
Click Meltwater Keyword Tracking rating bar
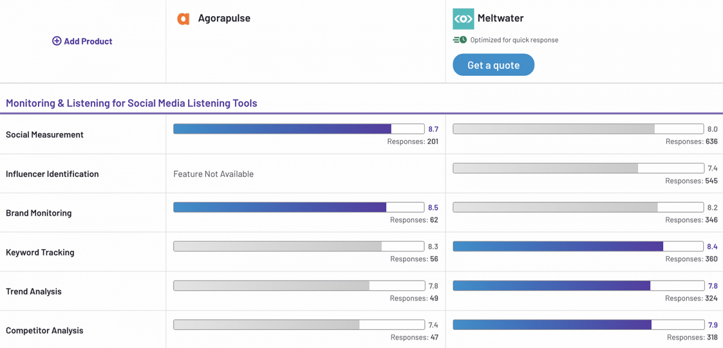coord(578,246)
